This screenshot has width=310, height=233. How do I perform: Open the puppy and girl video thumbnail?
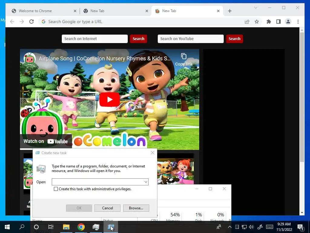(176, 171)
